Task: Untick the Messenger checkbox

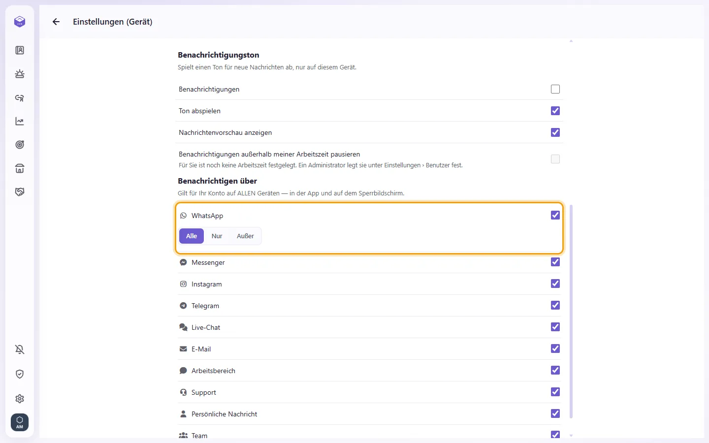Action: pyautogui.click(x=555, y=262)
